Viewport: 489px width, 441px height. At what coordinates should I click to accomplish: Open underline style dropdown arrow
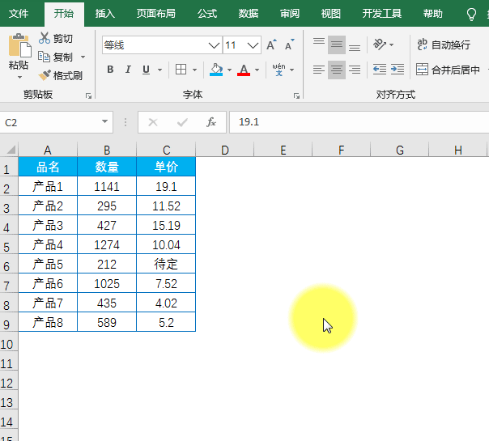coord(159,70)
